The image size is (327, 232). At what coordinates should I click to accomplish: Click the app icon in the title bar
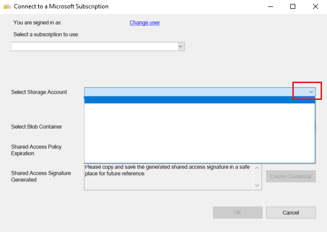click(x=7, y=7)
